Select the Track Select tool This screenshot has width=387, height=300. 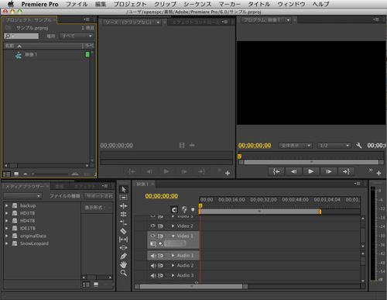tap(124, 198)
